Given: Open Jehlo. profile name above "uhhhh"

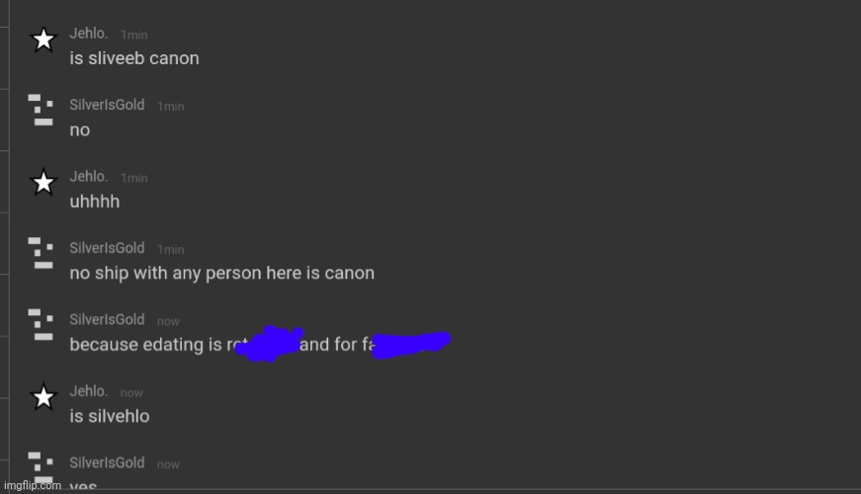Looking at the screenshot, I should (x=88, y=177).
